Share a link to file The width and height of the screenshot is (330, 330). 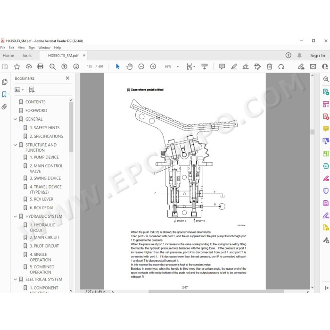(301, 67)
